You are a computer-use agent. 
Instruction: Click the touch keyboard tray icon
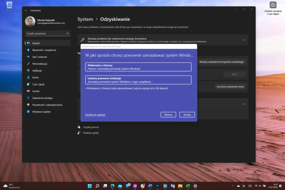point(250,186)
